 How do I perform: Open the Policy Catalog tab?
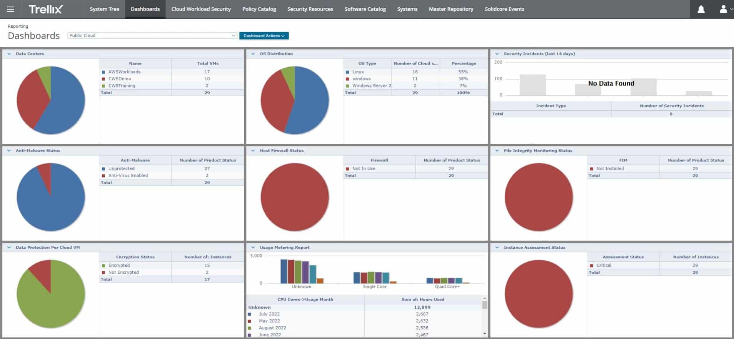259,9
